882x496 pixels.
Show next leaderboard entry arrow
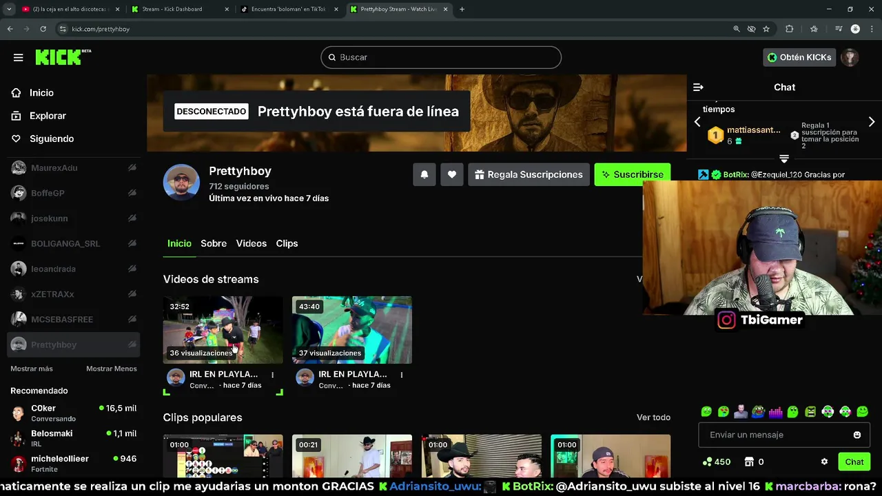[x=872, y=122]
